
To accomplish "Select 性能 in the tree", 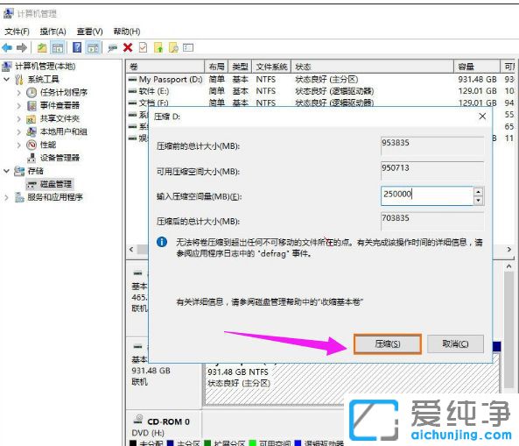I will click(x=48, y=145).
